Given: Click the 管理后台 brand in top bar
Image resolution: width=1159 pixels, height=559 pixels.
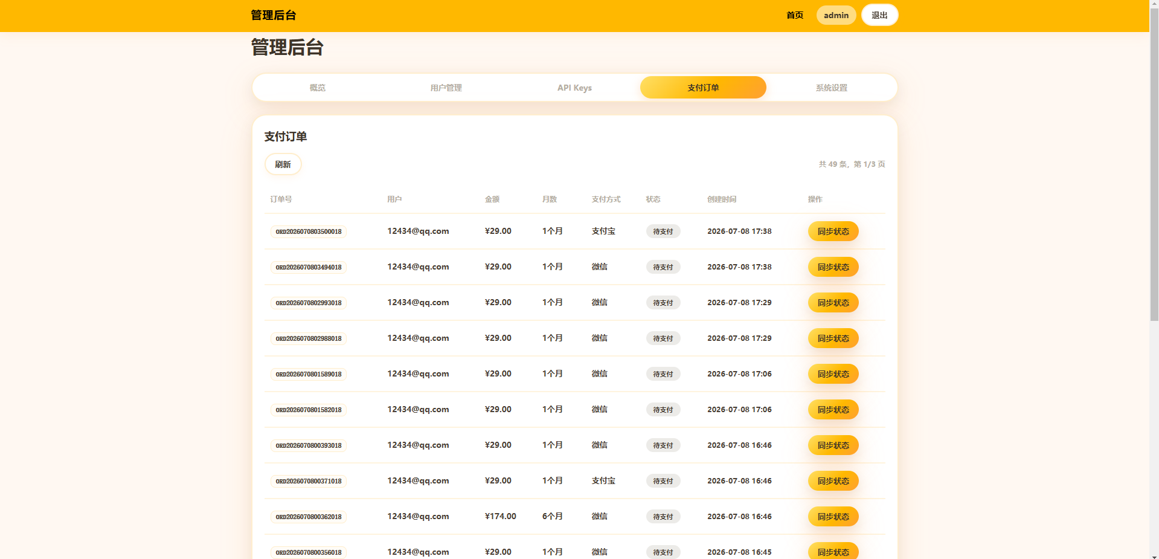Looking at the screenshot, I should (x=274, y=15).
